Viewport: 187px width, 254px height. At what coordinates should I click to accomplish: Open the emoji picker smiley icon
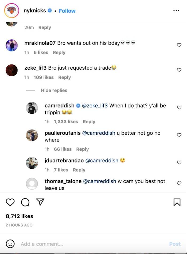coord(10,244)
